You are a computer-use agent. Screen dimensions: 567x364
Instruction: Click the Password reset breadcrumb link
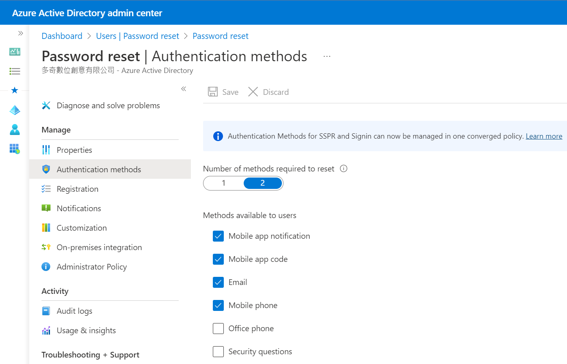(221, 36)
